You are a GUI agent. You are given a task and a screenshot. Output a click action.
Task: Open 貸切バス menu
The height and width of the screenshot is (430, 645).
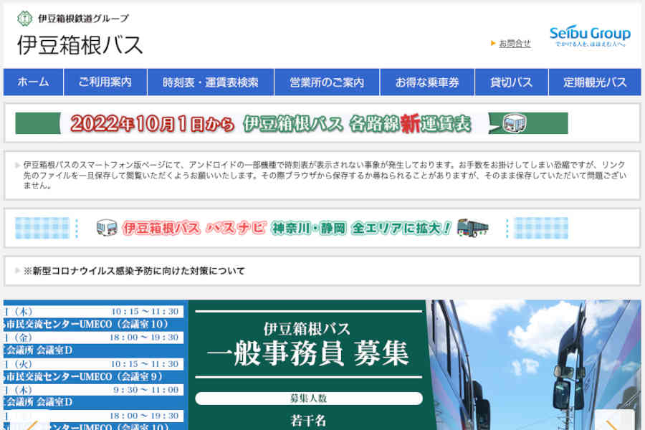[x=511, y=82]
